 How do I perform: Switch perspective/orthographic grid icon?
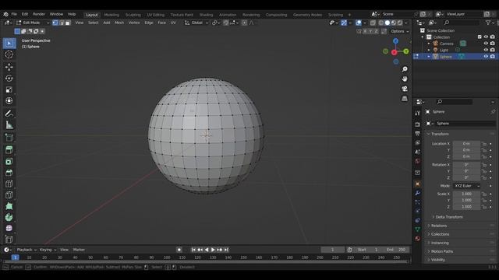tap(405, 99)
